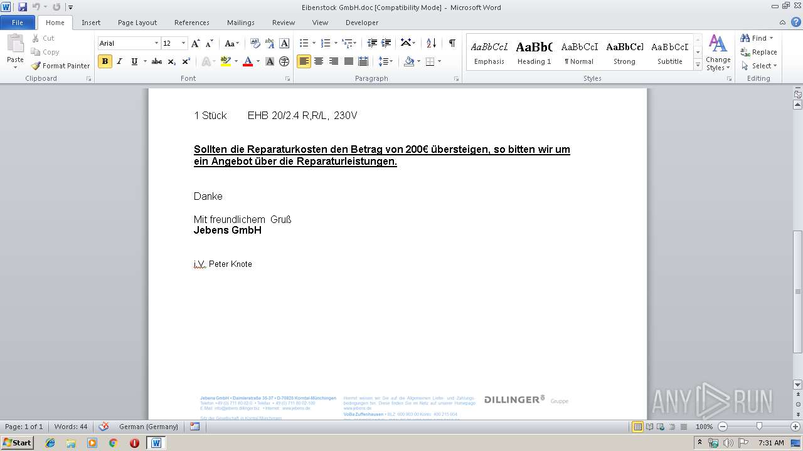Click the Character Border icon
Viewport: 803px width, 451px height.
pyautogui.click(x=284, y=43)
